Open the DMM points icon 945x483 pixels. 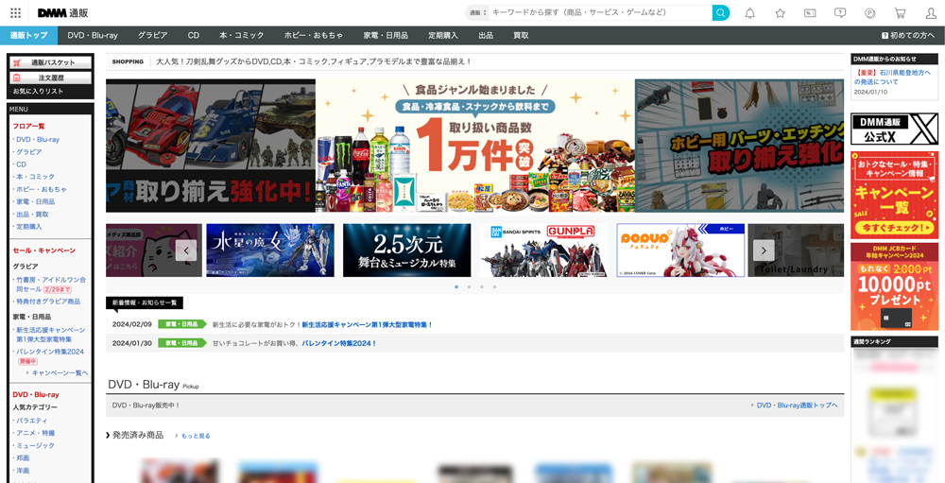click(869, 13)
